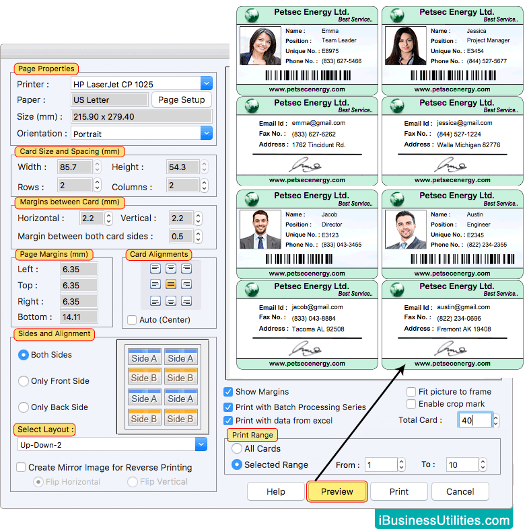Screen dimensions: 529x529
Task: Adjust the card Width stepper
Action: 98,167
